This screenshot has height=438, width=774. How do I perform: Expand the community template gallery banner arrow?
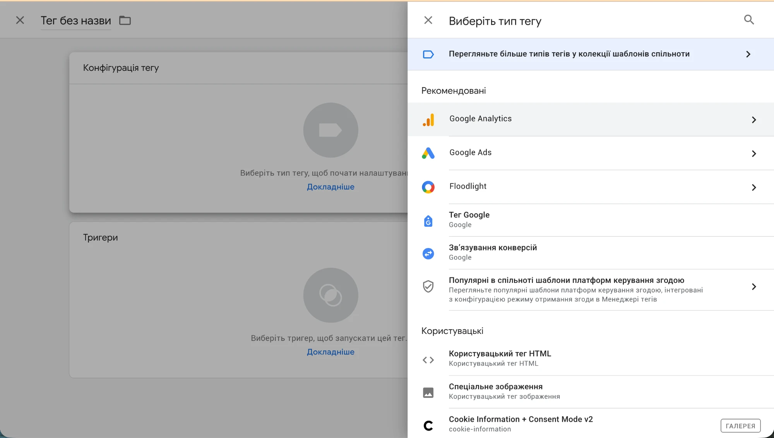pos(748,54)
